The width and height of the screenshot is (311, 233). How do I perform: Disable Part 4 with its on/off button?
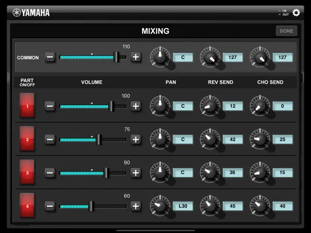click(x=27, y=206)
